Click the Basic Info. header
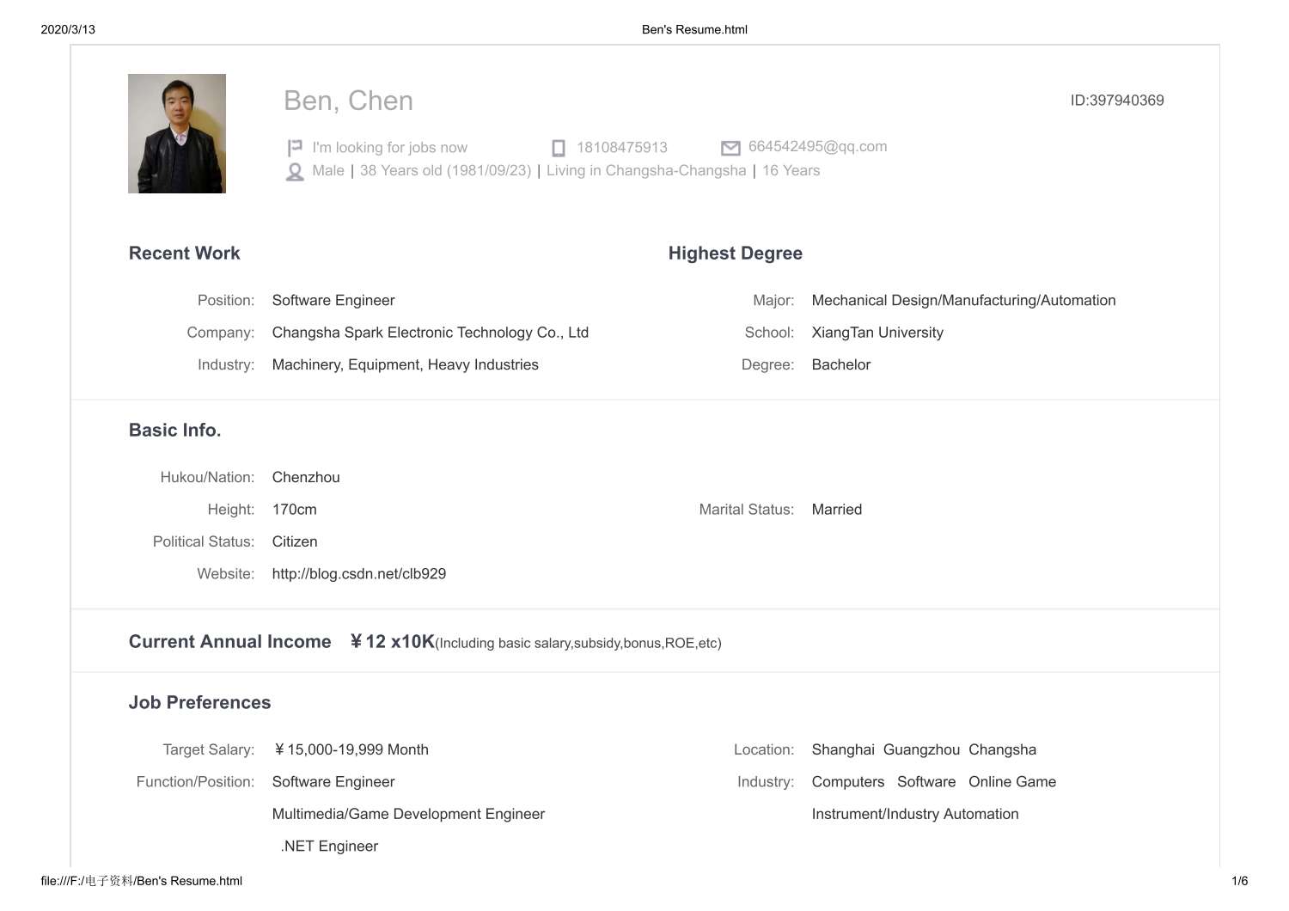Image resolution: width=1289 pixels, height=911 pixels. click(x=174, y=430)
